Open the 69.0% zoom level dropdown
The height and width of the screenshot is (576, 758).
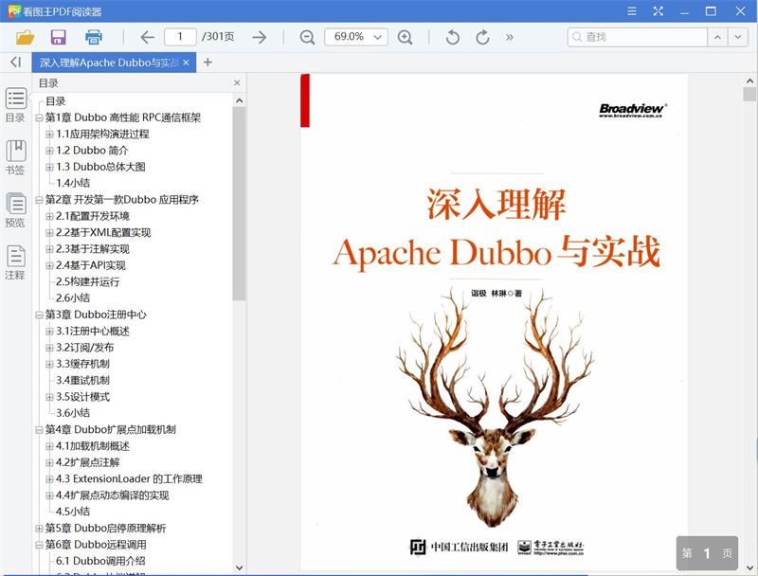pyautogui.click(x=377, y=37)
